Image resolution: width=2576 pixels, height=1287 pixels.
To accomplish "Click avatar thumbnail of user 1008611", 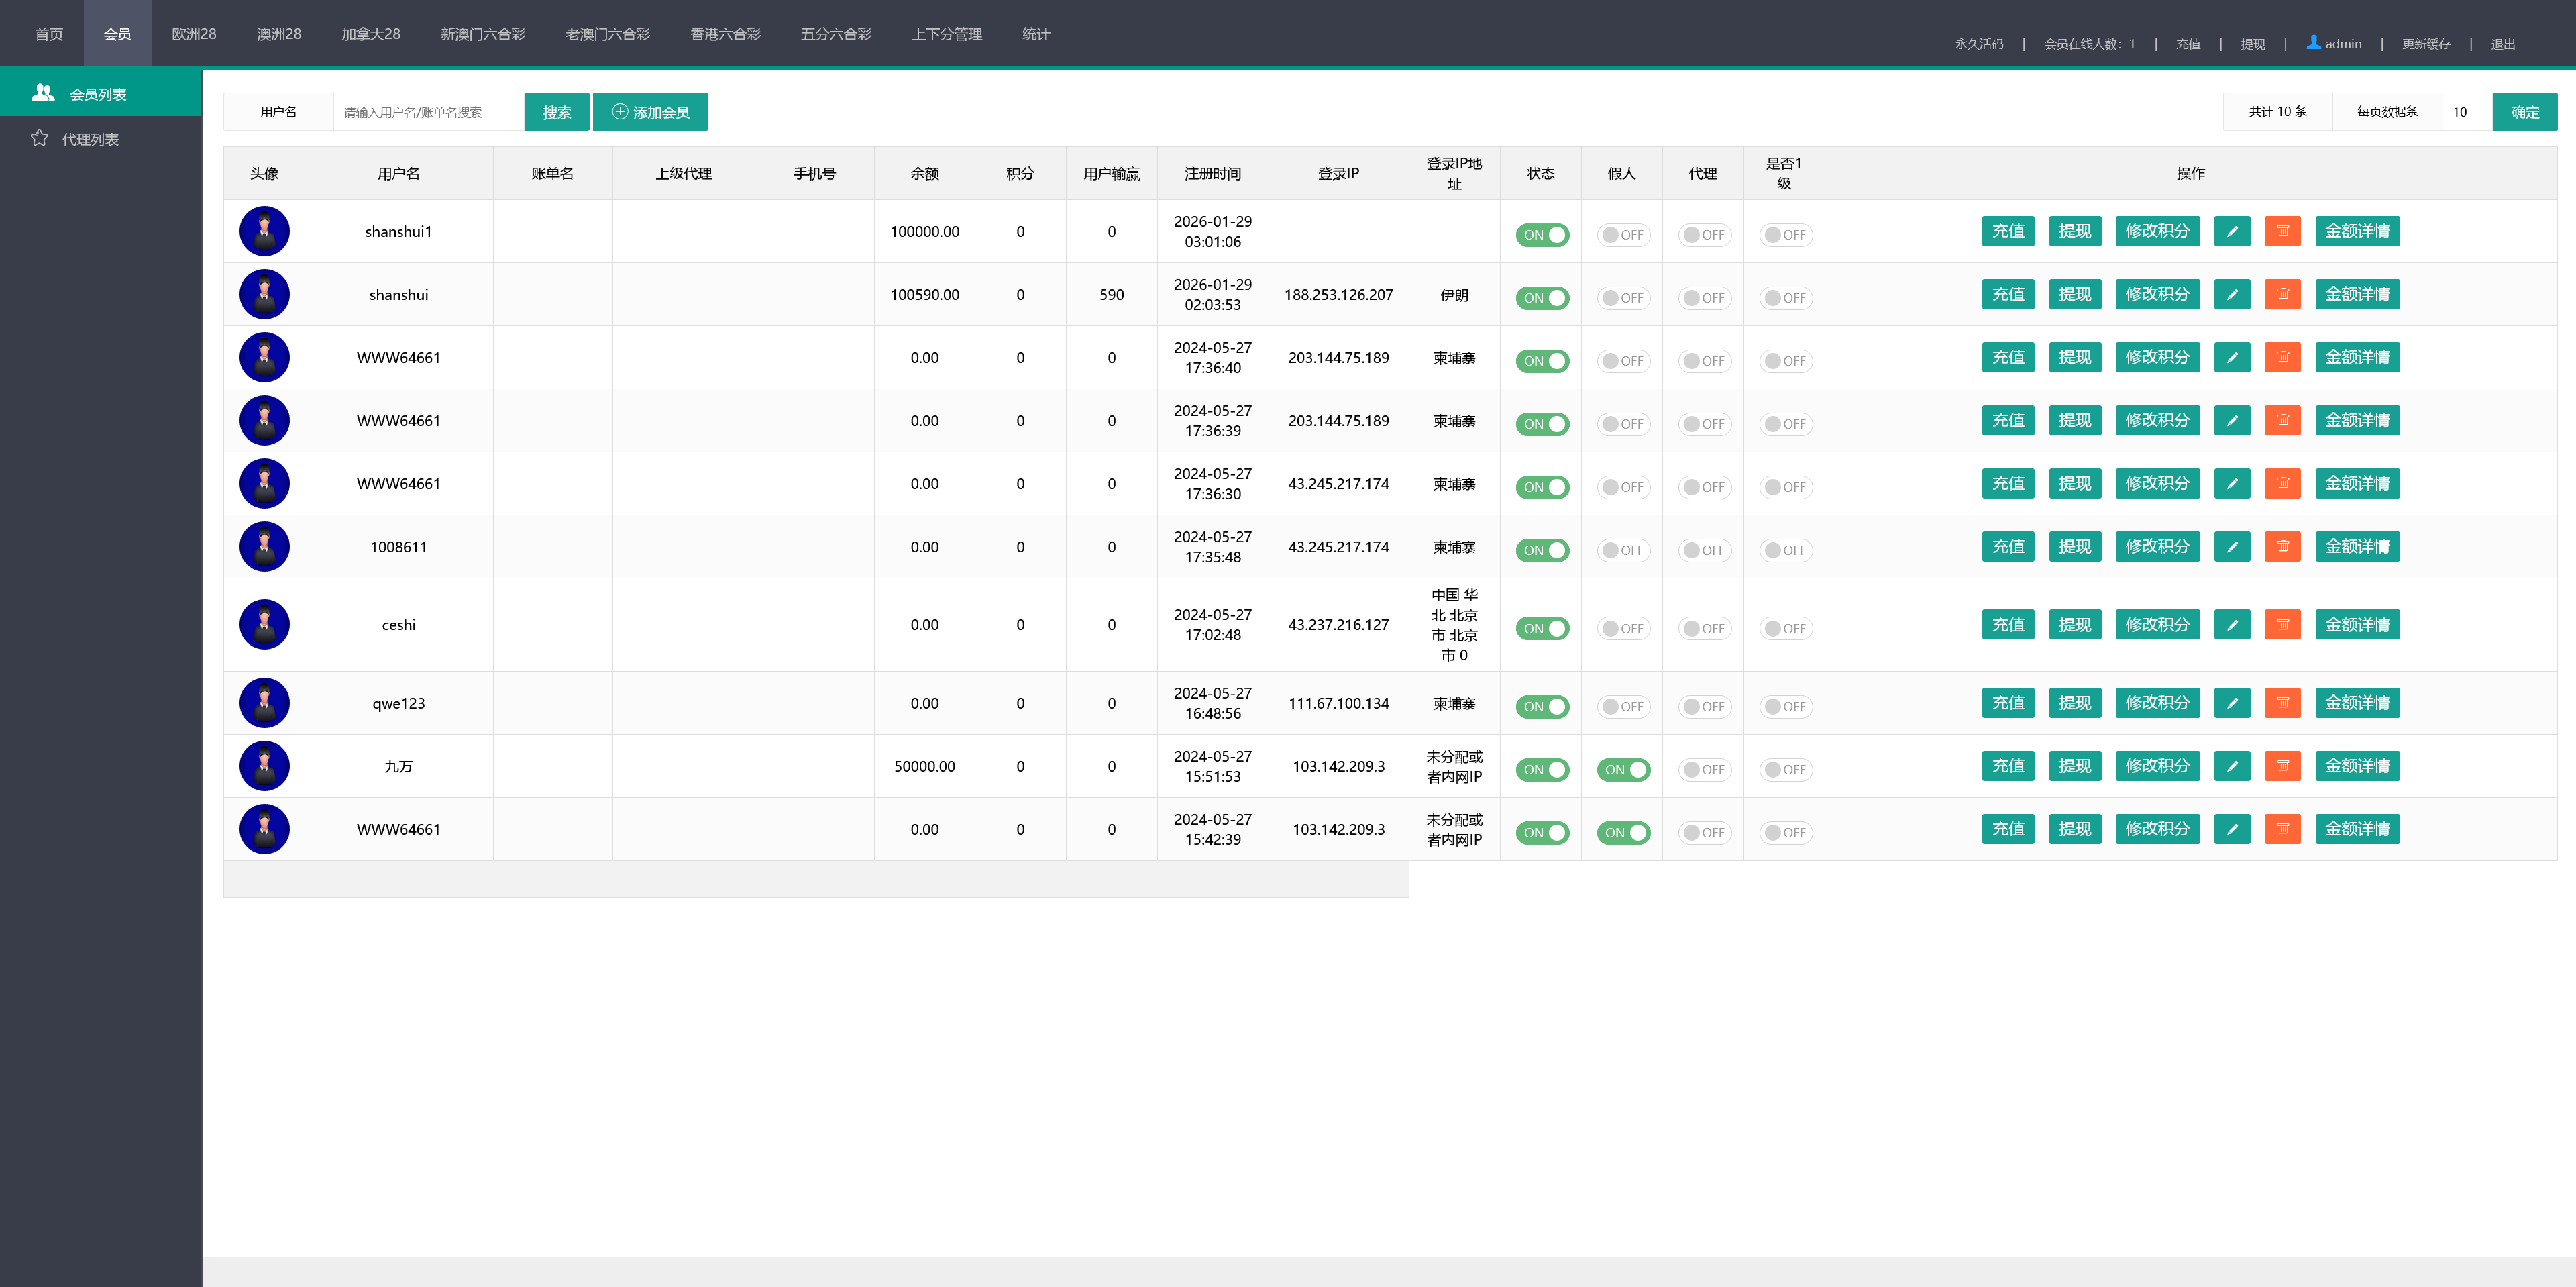I will [264, 547].
